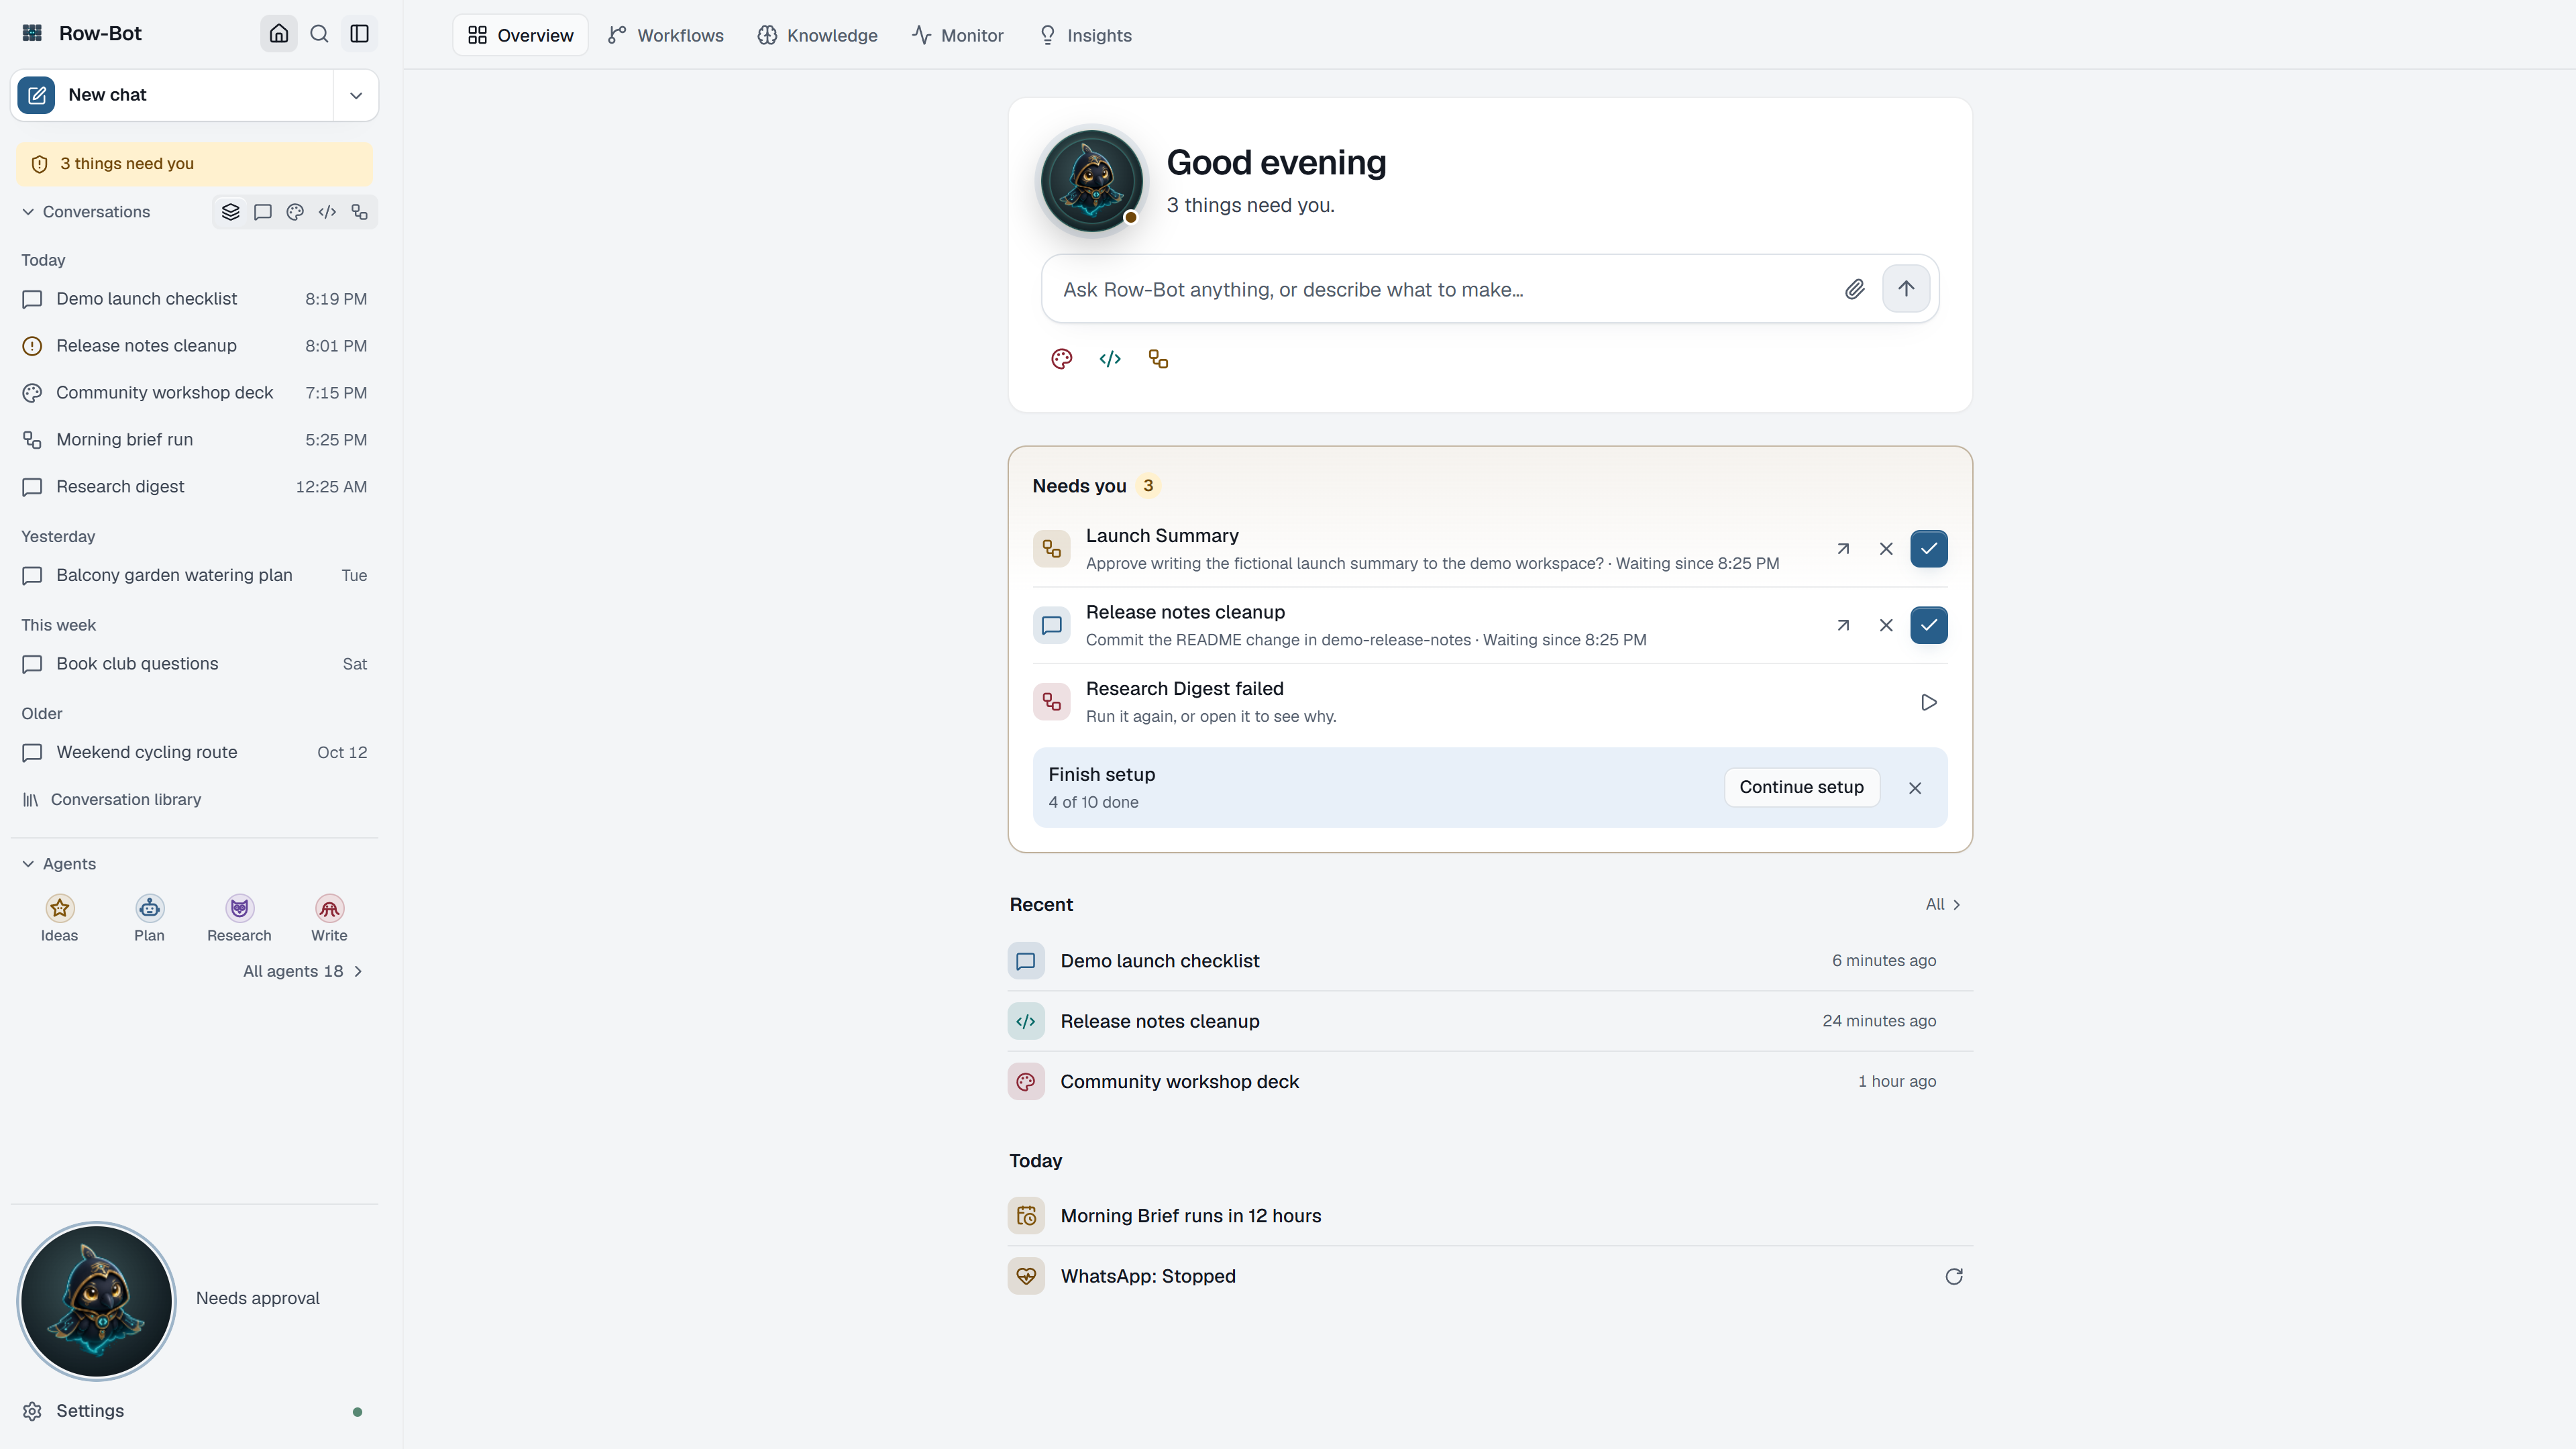The height and width of the screenshot is (1449, 2576).
Task: Select the Write agent
Action: click(x=329, y=918)
